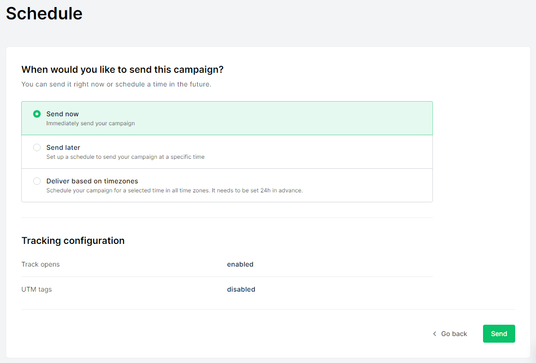Choose the "Deliver based on timezones" radio button
The height and width of the screenshot is (363, 536).
[37, 181]
